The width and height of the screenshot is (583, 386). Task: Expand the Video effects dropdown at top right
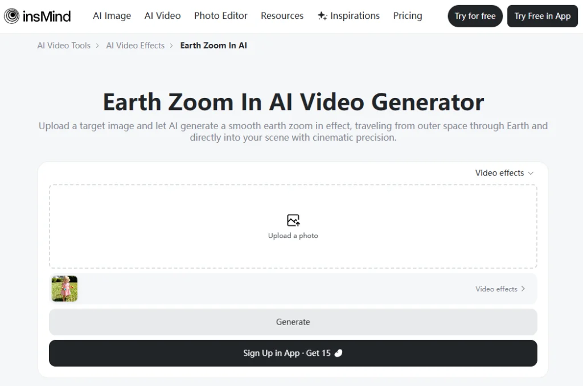tap(504, 173)
